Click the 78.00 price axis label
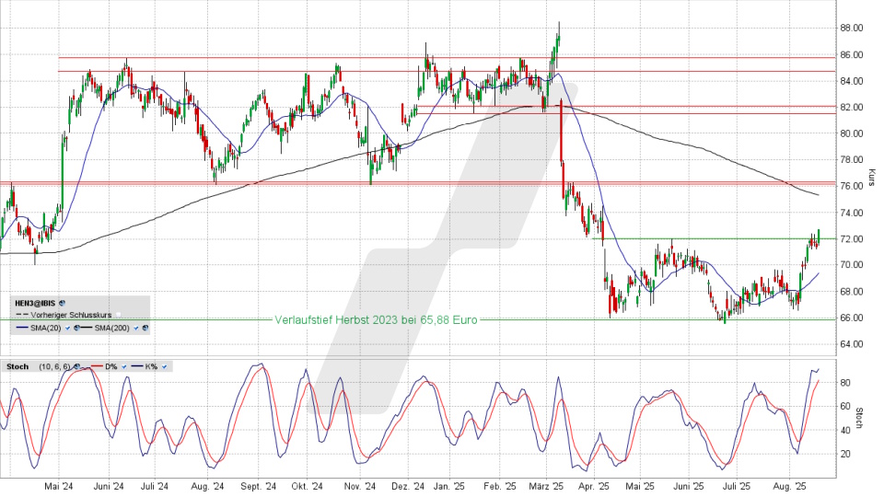Image resolution: width=884 pixels, height=497 pixels. pyautogui.click(x=851, y=160)
